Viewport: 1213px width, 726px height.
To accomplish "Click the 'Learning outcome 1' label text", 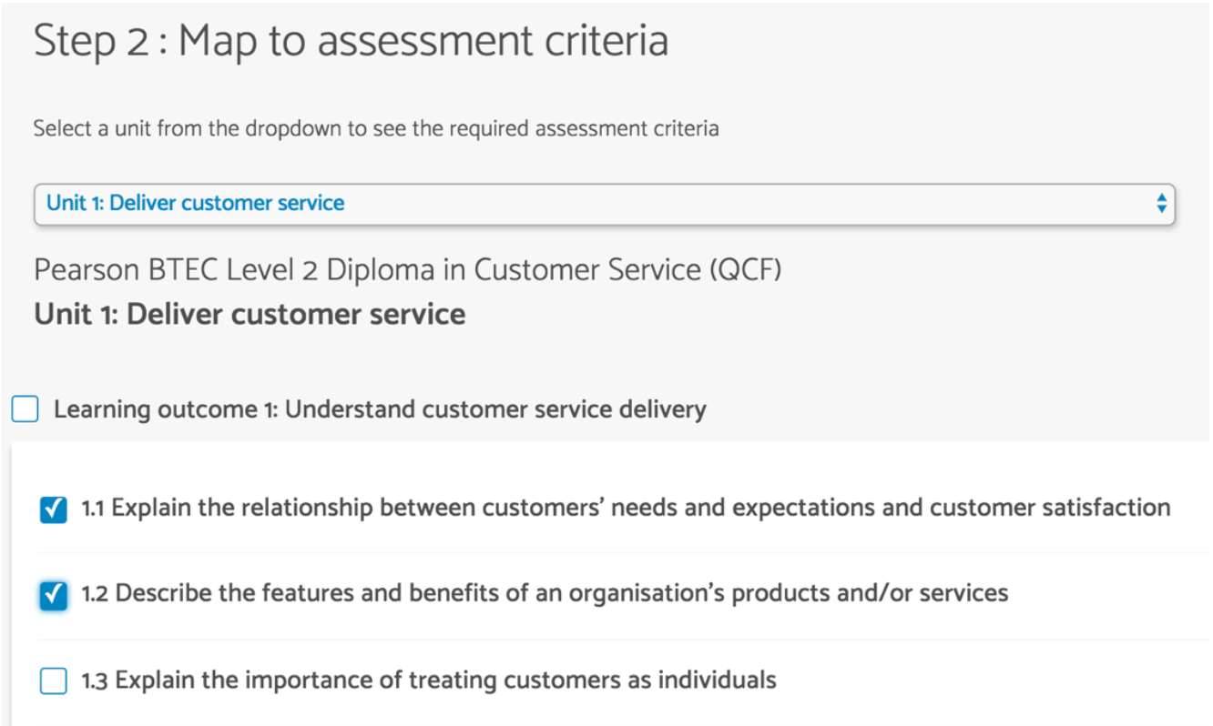I will click(x=380, y=409).
